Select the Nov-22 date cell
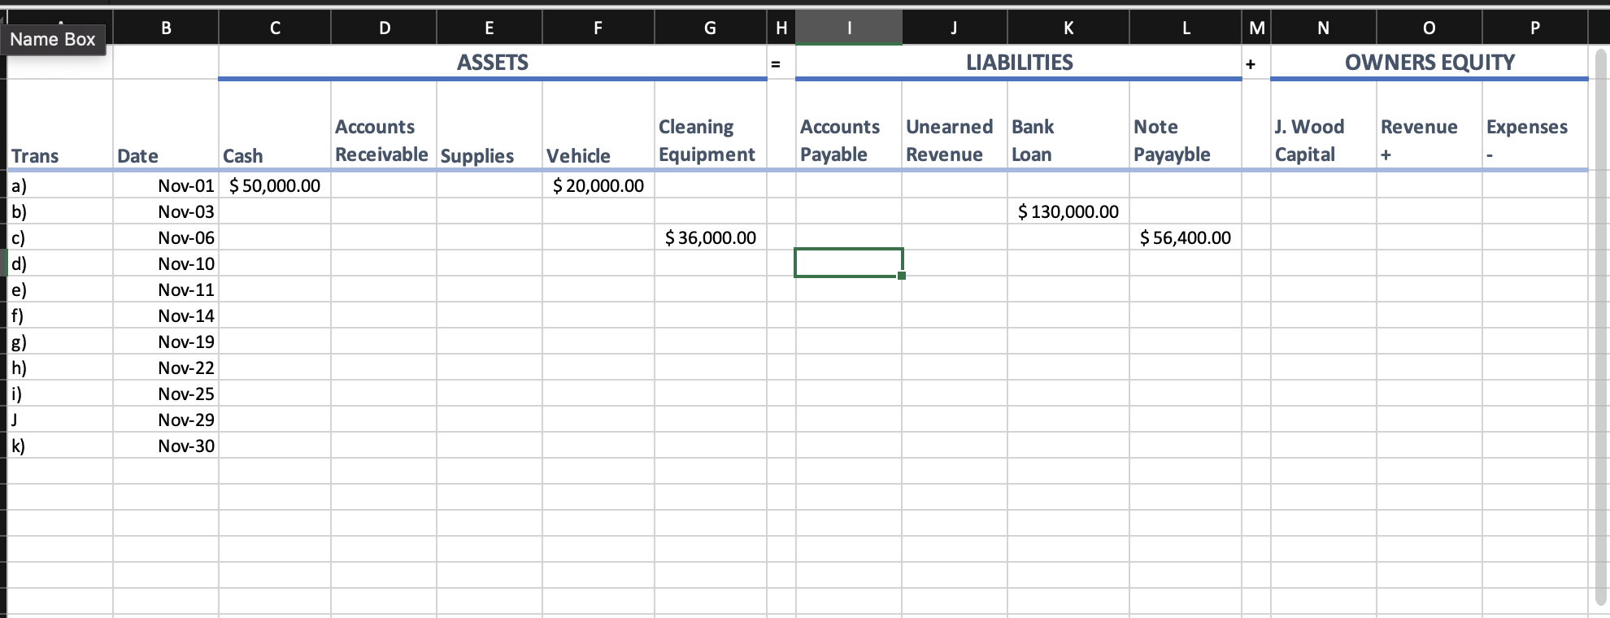This screenshot has width=1610, height=618. click(166, 368)
